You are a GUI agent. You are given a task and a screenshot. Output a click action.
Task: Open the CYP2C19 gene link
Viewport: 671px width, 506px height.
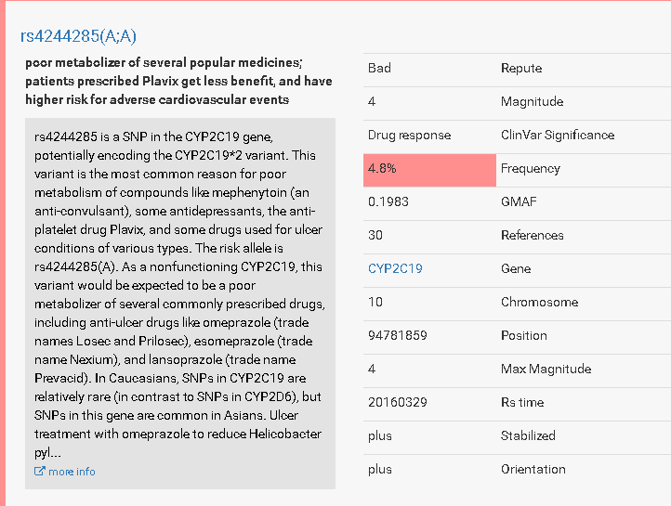(x=395, y=268)
